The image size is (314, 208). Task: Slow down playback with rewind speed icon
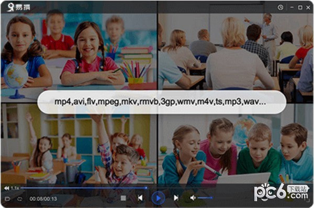7,188
